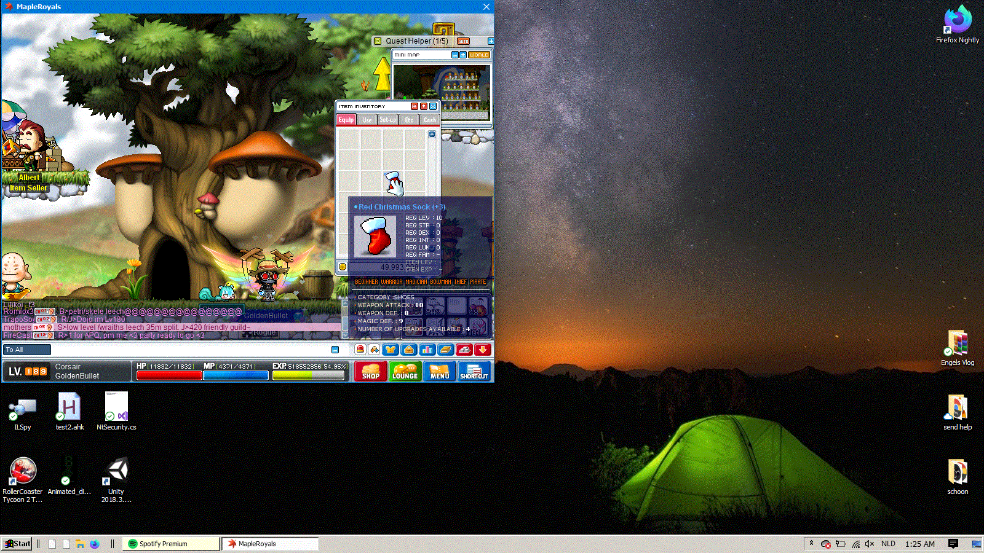Expand the Quest Helper with plus button
The height and width of the screenshot is (553, 984).
[490, 41]
